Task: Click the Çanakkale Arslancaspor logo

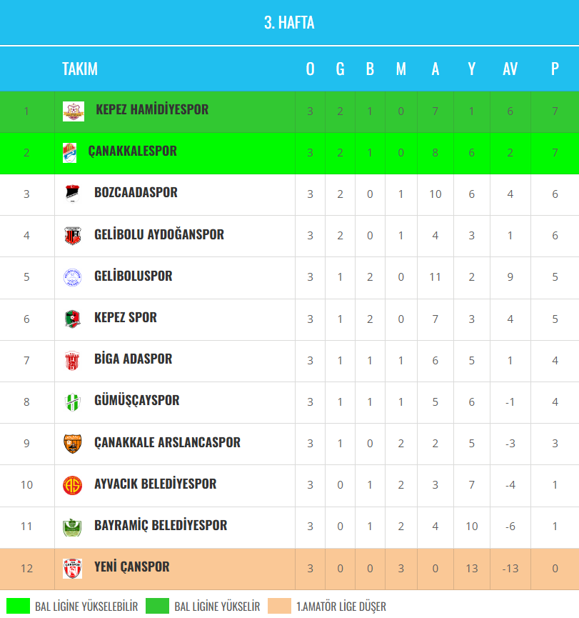Action: click(72, 443)
